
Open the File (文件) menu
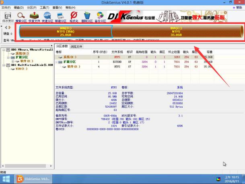[6, 8]
